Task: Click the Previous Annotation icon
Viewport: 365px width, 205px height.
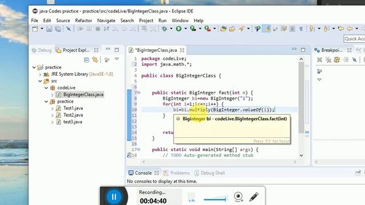Action: pyautogui.click(x=326, y=29)
